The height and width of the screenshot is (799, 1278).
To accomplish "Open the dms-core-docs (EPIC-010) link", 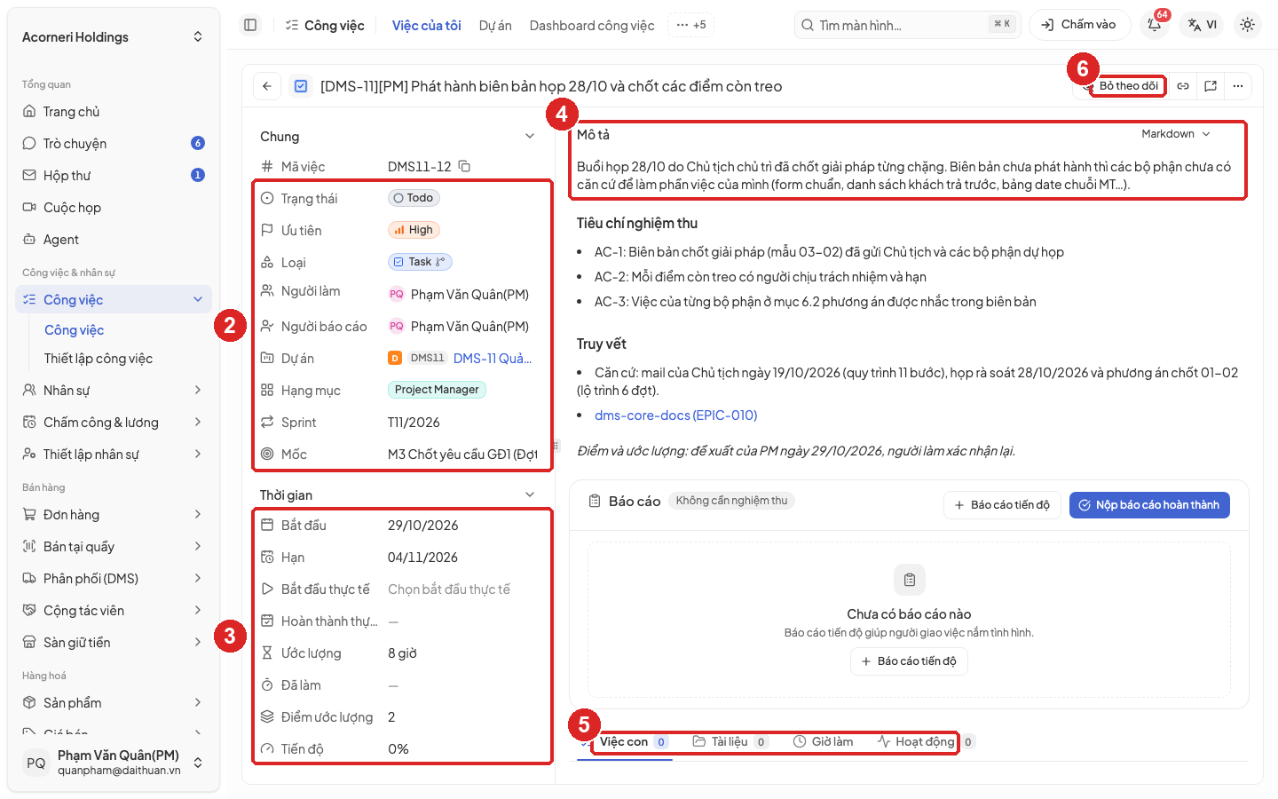I will [x=675, y=415].
